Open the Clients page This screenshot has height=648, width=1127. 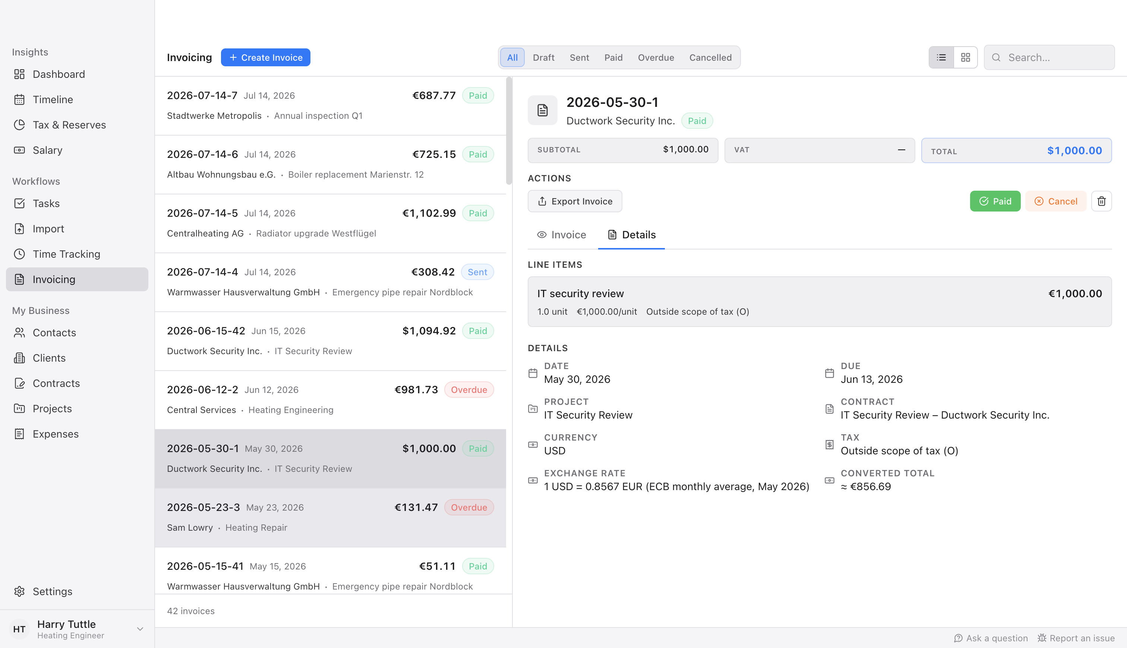coord(77,358)
